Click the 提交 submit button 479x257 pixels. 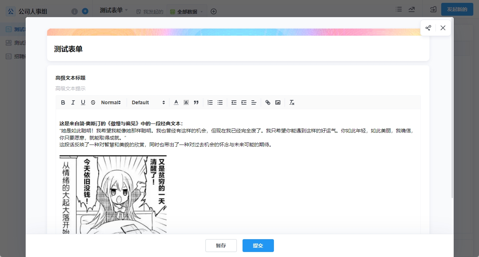tap(258, 246)
